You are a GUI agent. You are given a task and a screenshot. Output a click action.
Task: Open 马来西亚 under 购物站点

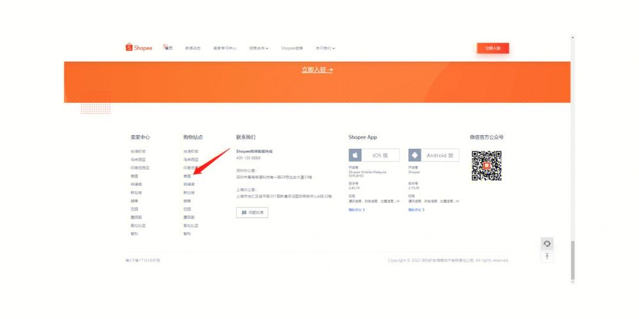(190, 159)
